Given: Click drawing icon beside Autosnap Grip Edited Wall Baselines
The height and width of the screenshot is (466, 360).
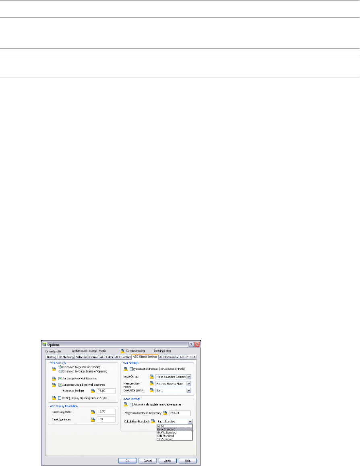Looking at the screenshot, I should 54,385.
